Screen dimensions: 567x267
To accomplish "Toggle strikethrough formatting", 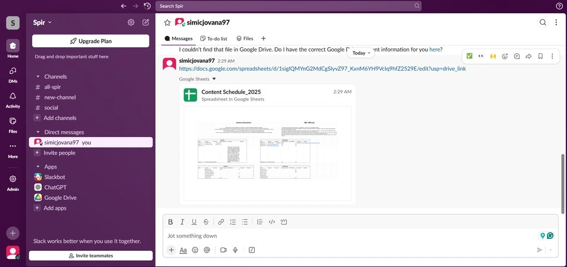I will pyautogui.click(x=206, y=222).
